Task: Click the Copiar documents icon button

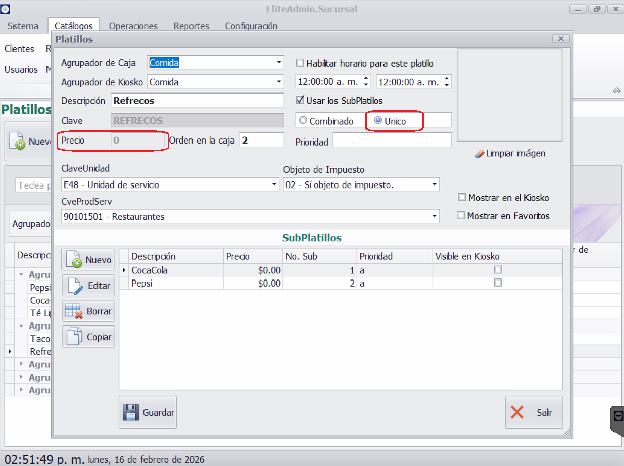Action: [74, 337]
